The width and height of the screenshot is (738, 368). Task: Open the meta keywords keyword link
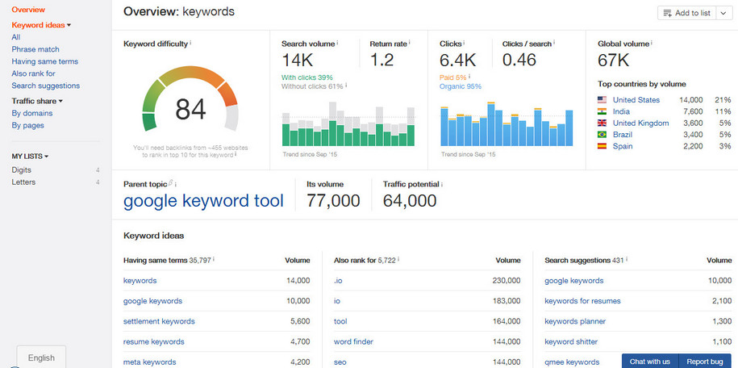coord(150,362)
